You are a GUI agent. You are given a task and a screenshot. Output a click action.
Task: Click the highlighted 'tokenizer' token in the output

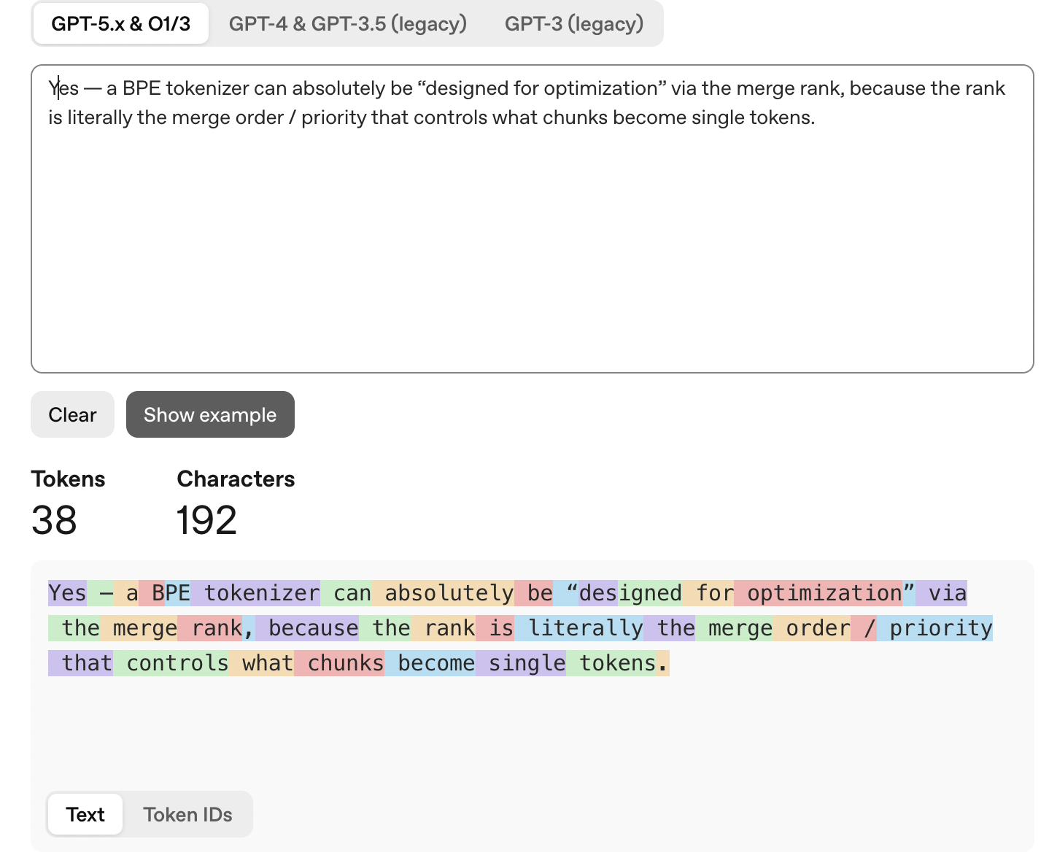pos(255,593)
